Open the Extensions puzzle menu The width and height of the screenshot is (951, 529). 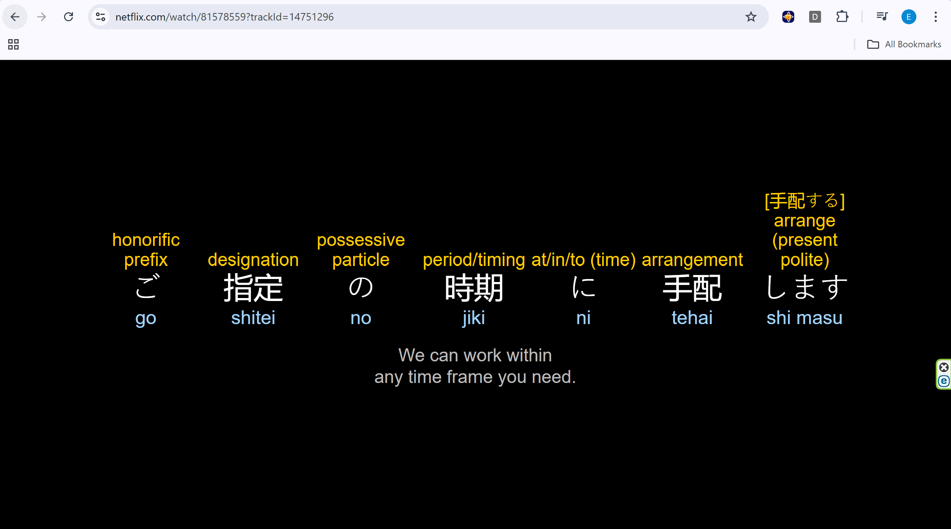pyautogui.click(x=842, y=17)
